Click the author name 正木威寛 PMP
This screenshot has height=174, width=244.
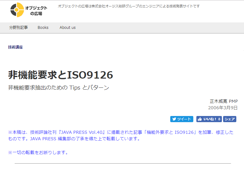tap(224, 101)
